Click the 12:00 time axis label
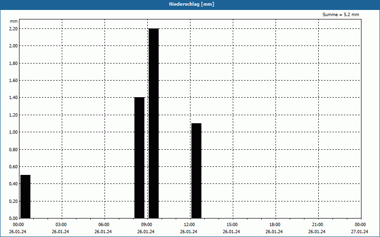 [190, 225]
